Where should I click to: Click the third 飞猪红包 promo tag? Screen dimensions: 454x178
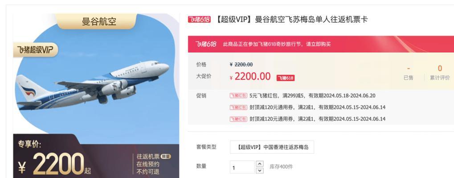(238, 119)
